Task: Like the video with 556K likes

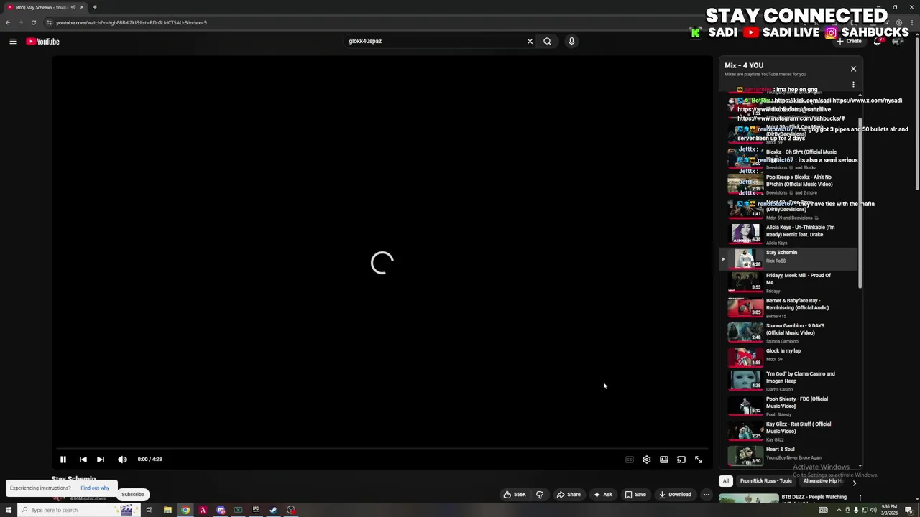Action: tap(515, 494)
